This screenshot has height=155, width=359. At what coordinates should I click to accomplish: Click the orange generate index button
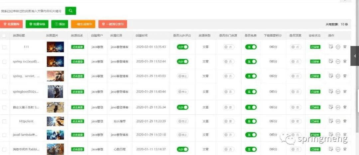click(x=83, y=24)
